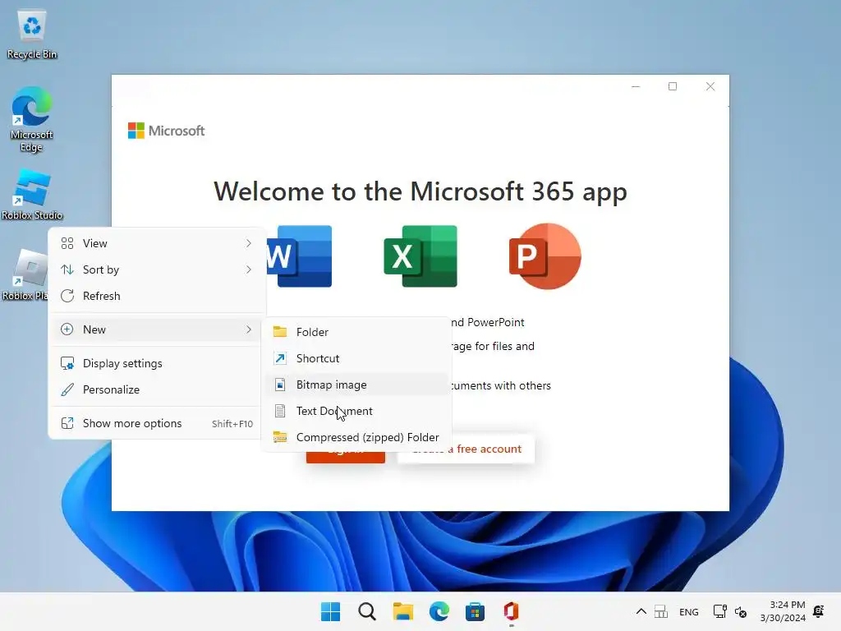Open taskbar Search
Image resolution: width=841 pixels, height=631 pixels.
tap(367, 611)
